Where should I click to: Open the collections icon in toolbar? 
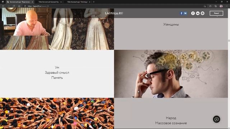(216, 6)
